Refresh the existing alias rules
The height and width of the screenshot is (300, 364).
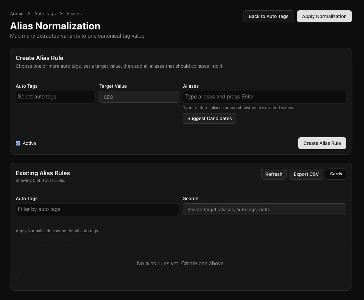pos(274,174)
